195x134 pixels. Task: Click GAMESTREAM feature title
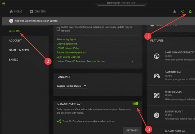tap(172, 72)
